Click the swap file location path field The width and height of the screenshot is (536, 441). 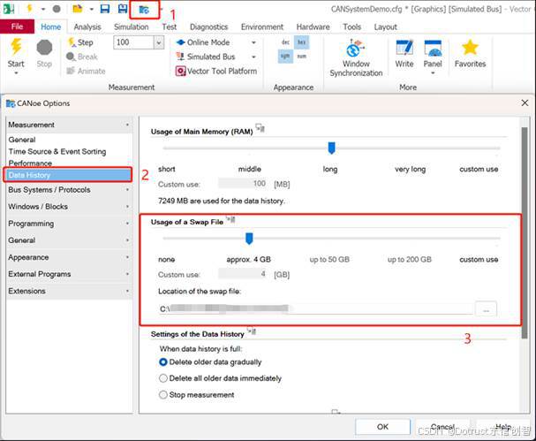(x=316, y=309)
